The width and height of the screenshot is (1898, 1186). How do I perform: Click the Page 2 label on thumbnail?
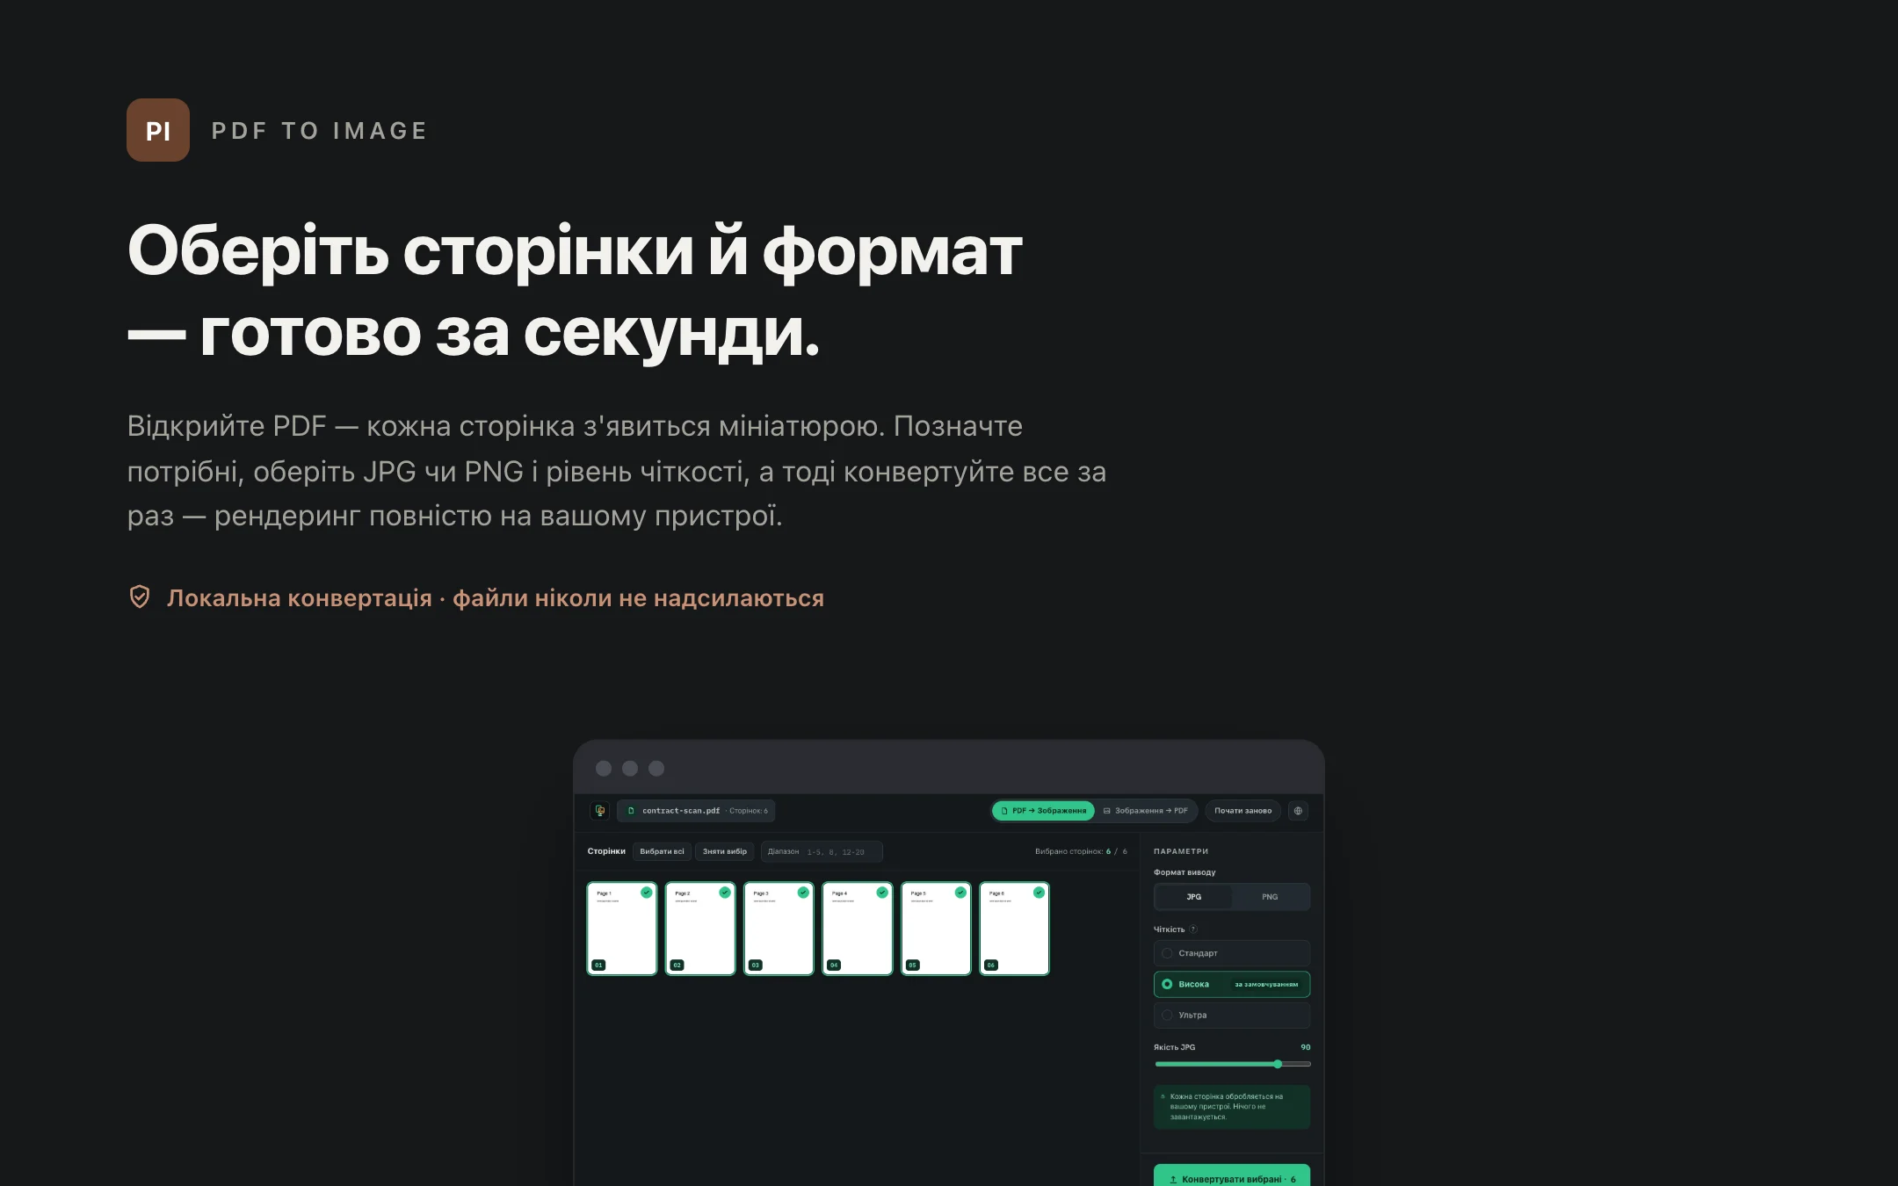pyautogui.click(x=683, y=893)
